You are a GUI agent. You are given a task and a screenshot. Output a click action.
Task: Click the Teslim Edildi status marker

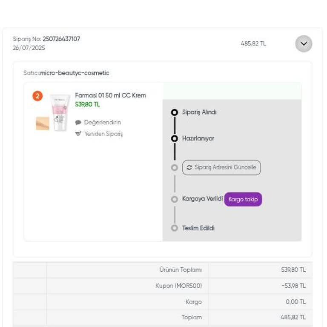click(x=174, y=228)
